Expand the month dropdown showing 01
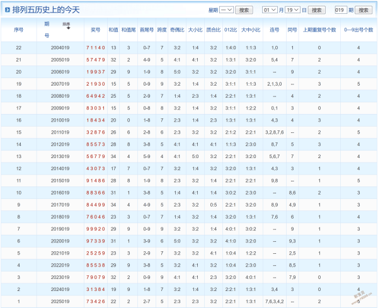378x308 pixels. (270, 10)
